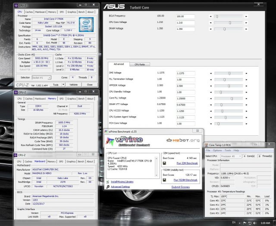The height and width of the screenshot is (226, 276).
Task: Click the Submit Scores link in wPrime
Action: pyautogui.click(x=181, y=187)
